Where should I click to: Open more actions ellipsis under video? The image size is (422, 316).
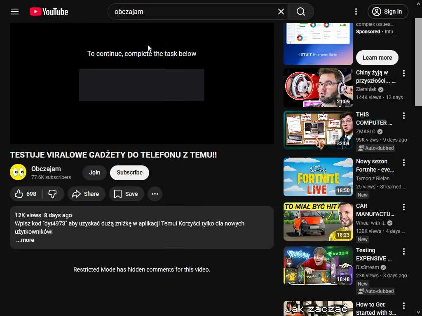click(x=155, y=194)
